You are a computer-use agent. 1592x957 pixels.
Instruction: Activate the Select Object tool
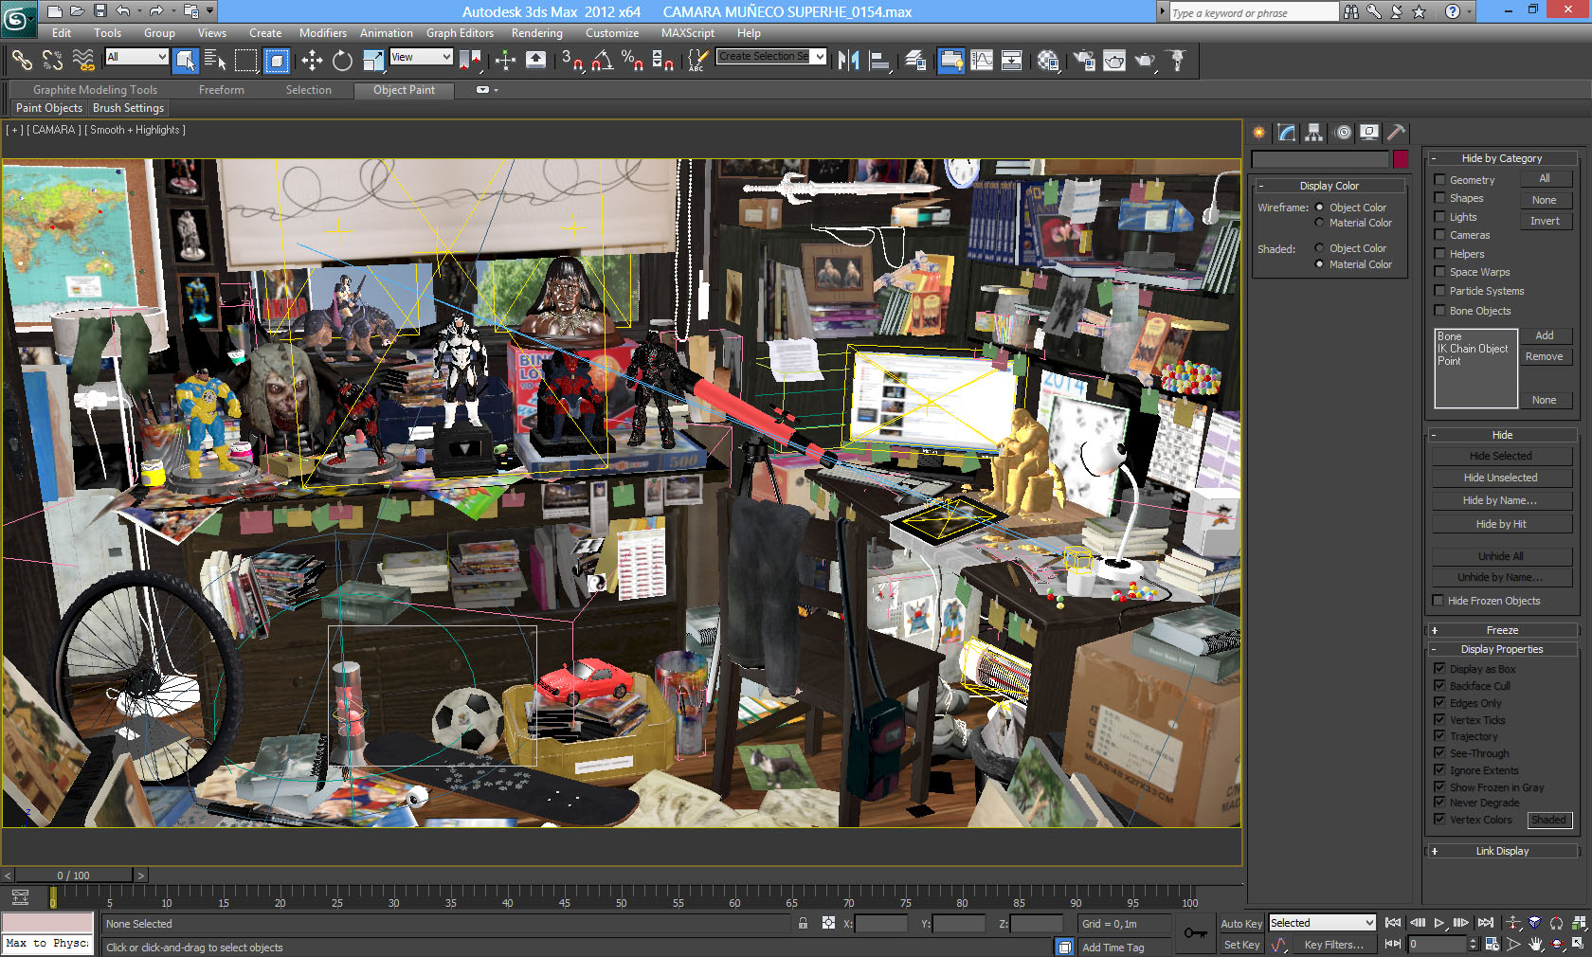(186, 61)
